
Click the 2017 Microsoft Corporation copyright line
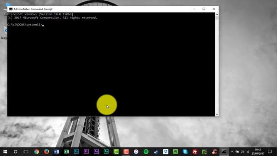(52, 18)
